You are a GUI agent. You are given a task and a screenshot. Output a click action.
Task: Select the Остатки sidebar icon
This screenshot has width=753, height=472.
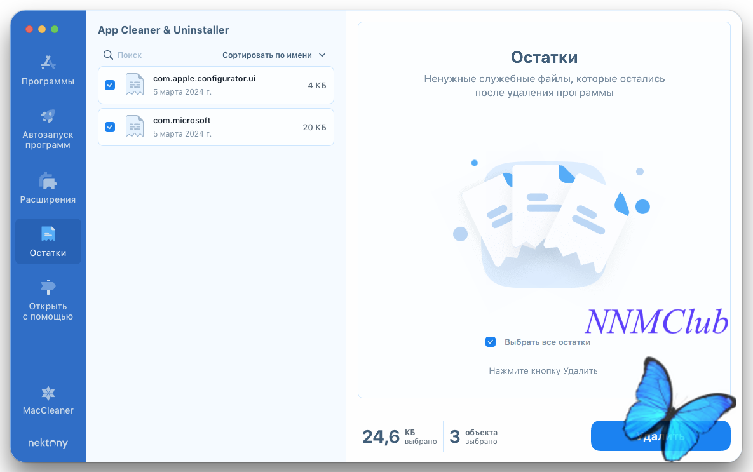point(48,234)
